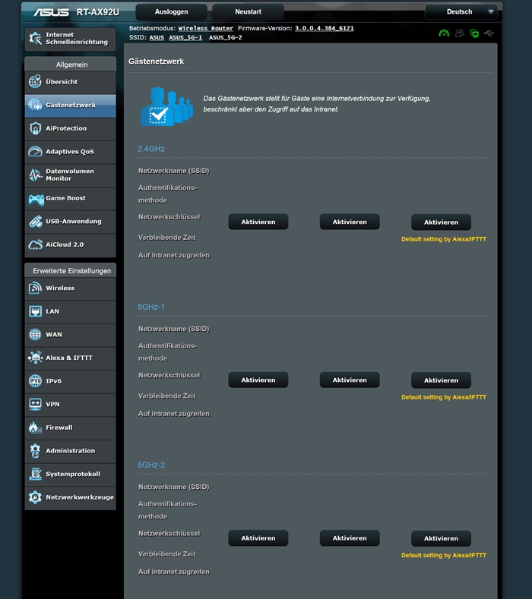Click the 2.4GHz section heading

[x=151, y=149]
